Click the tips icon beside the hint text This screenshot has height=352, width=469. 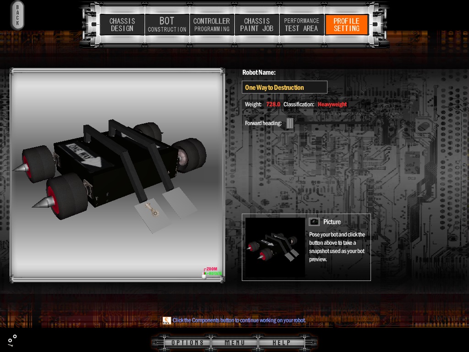pyautogui.click(x=167, y=320)
